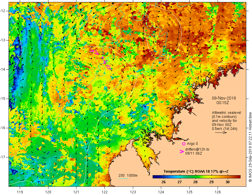
Task: Select the '09-Nov-2018' date text
Action: (224, 98)
